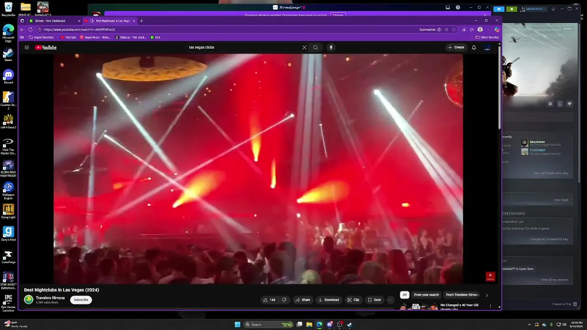Open Stake.us bookmark
The image size is (587, 330).
[x=131, y=37]
